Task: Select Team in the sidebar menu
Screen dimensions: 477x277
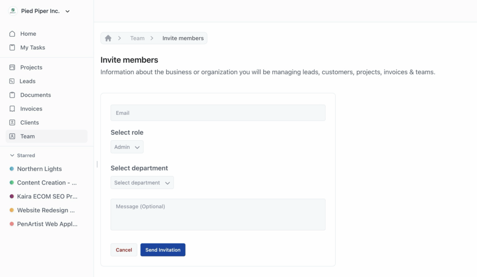Action: click(27, 136)
